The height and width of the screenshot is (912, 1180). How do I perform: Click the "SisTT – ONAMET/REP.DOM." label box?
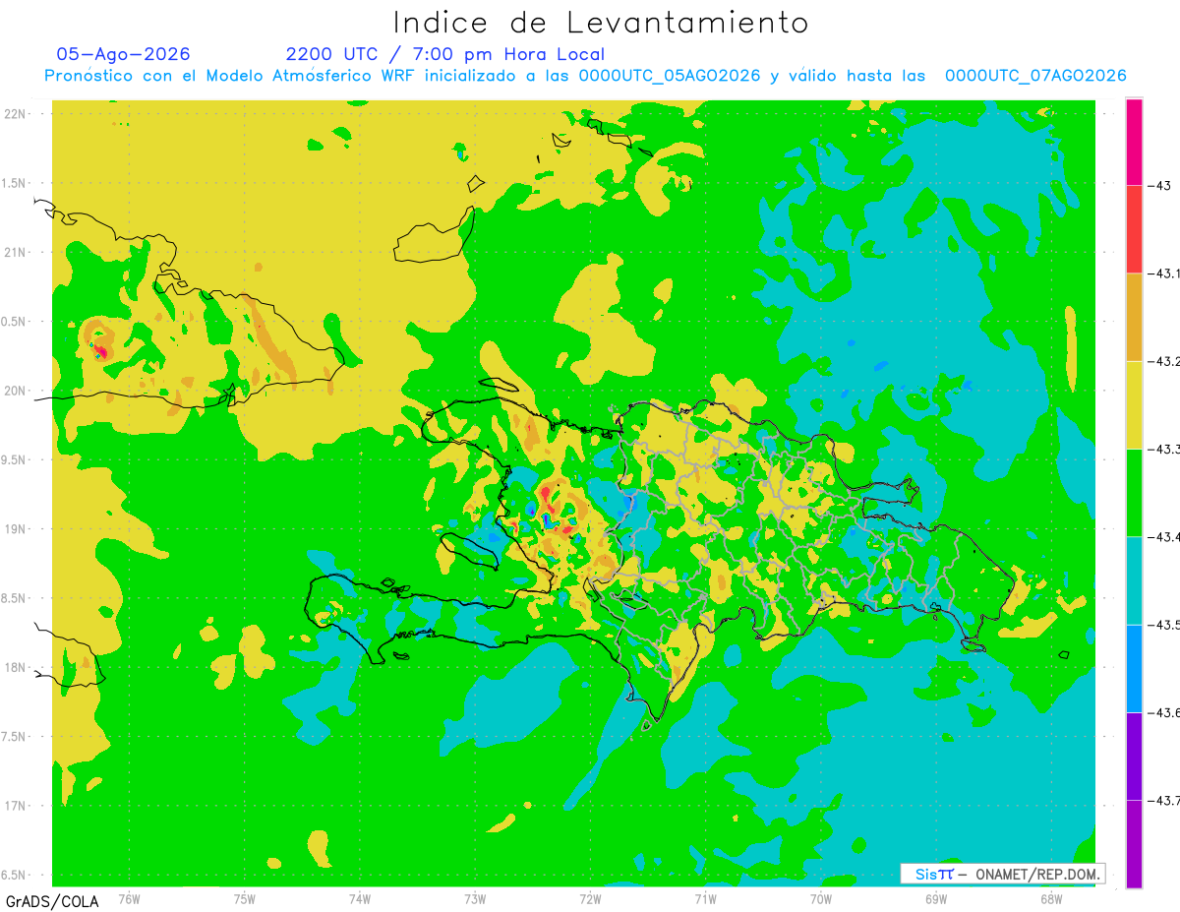click(x=1003, y=874)
